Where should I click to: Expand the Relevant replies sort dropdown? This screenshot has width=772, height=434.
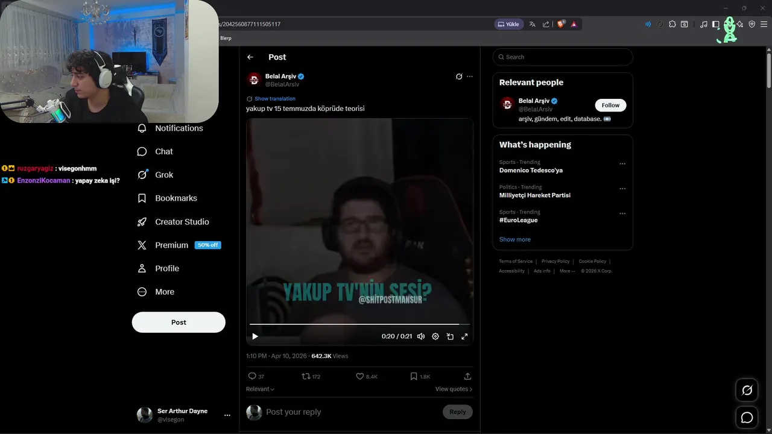coord(260,389)
